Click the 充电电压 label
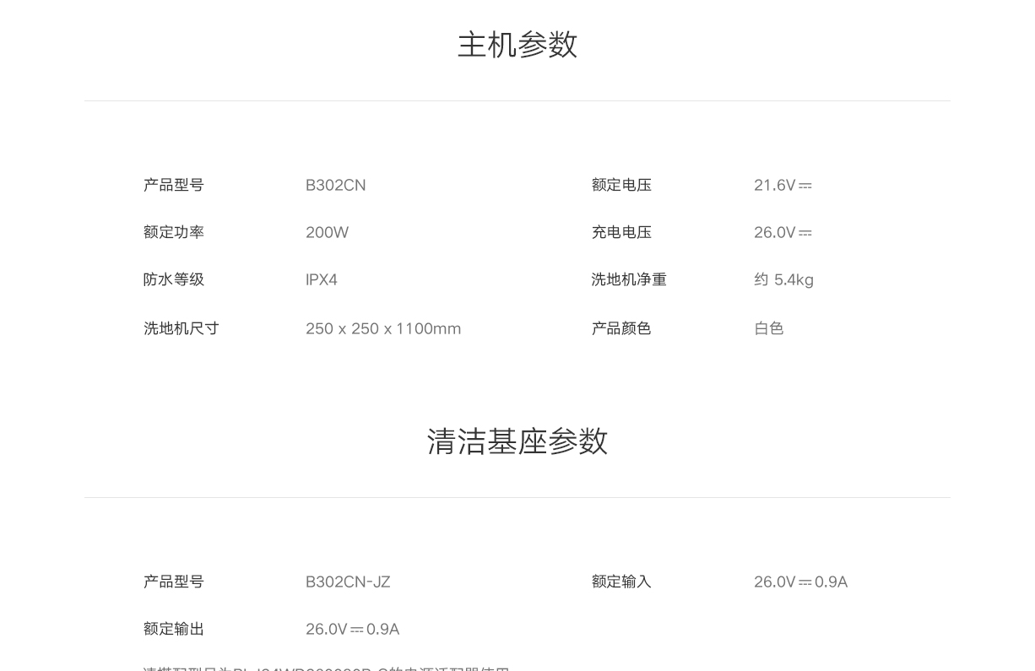Image resolution: width=1035 pixels, height=671 pixels. [x=621, y=233]
